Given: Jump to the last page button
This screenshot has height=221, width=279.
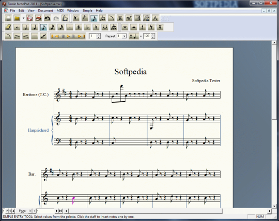Looking at the screenshot, I should click(x=60, y=211).
